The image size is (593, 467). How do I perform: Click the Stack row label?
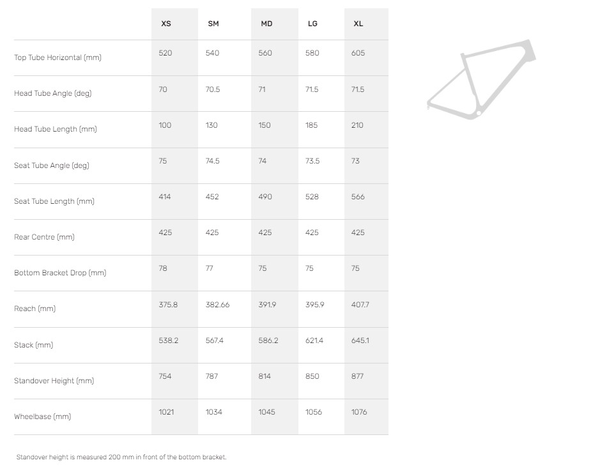[x=33, y=345]
